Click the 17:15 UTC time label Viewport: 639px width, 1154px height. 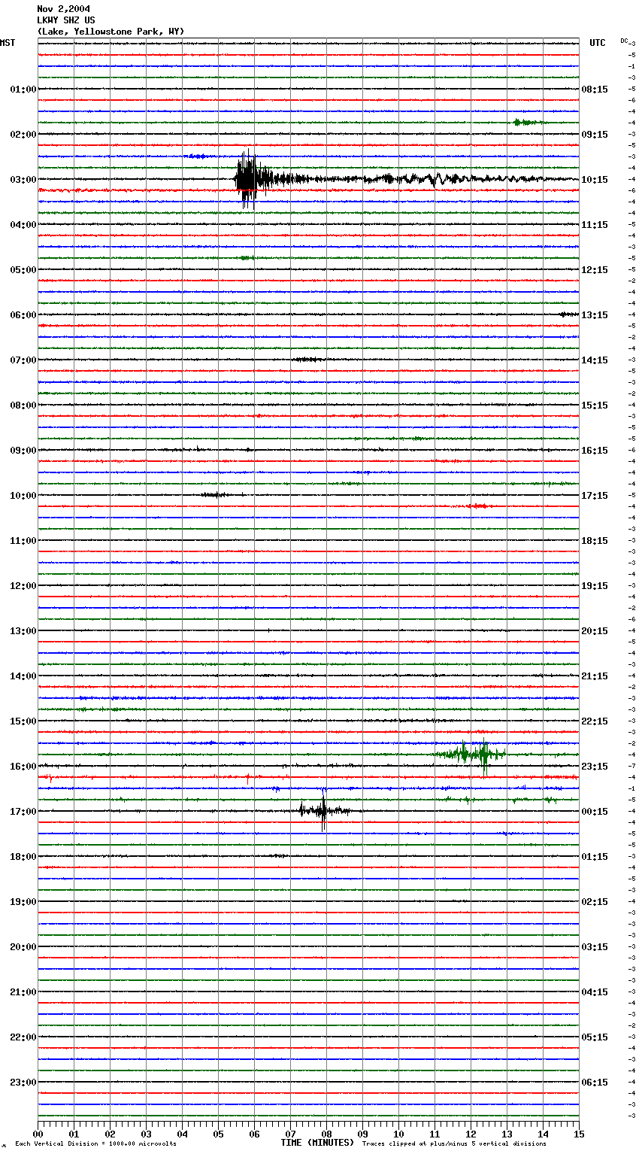click(595, 496)
